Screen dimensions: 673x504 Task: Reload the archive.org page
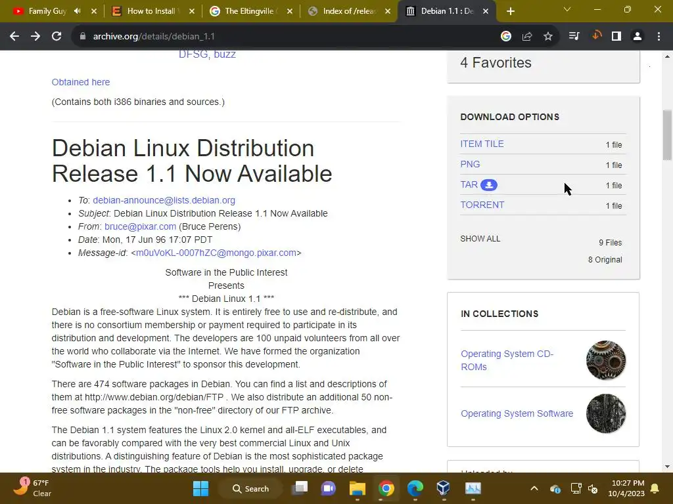pos(57,37)
